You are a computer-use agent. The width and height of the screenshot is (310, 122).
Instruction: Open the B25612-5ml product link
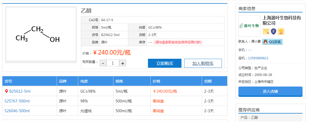[20, 91]
